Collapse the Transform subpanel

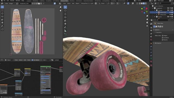point(155,32)
